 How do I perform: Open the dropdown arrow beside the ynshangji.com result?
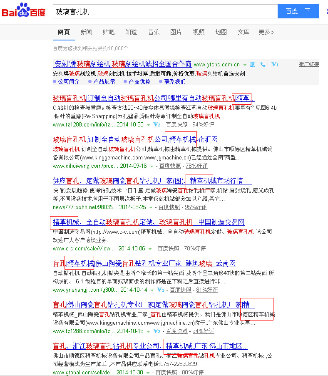coord(152,290)
